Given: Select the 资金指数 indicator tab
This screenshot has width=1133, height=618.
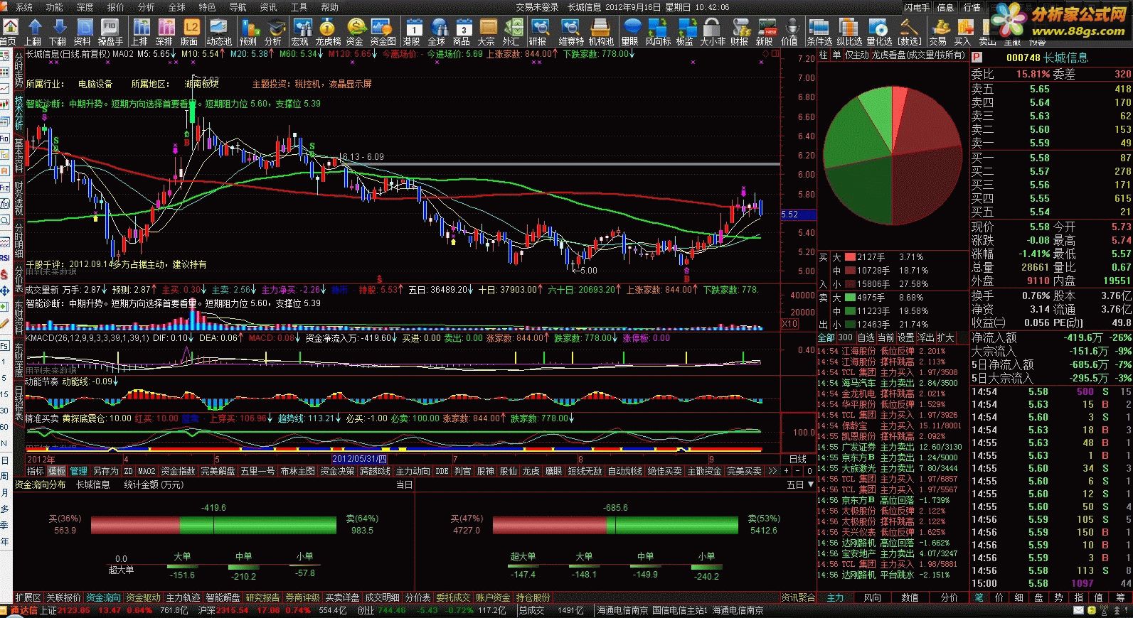Looking at the screenshot, I should click(178, 471).
